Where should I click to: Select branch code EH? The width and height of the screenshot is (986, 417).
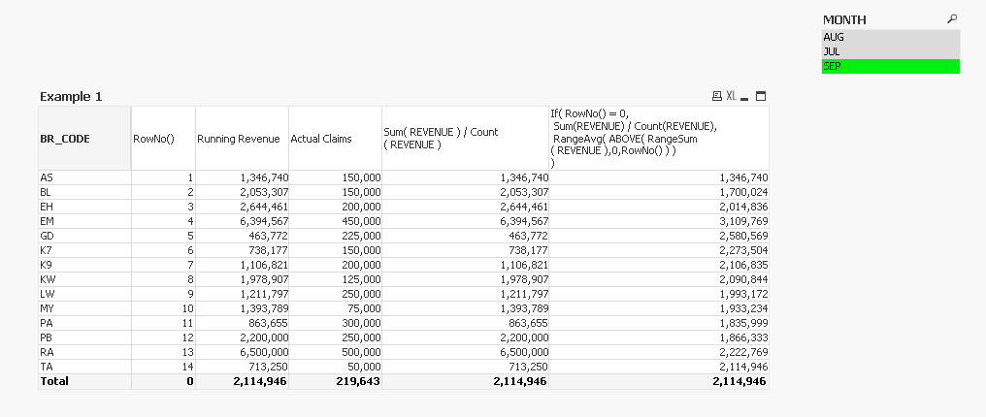click(x=84, y=207)
